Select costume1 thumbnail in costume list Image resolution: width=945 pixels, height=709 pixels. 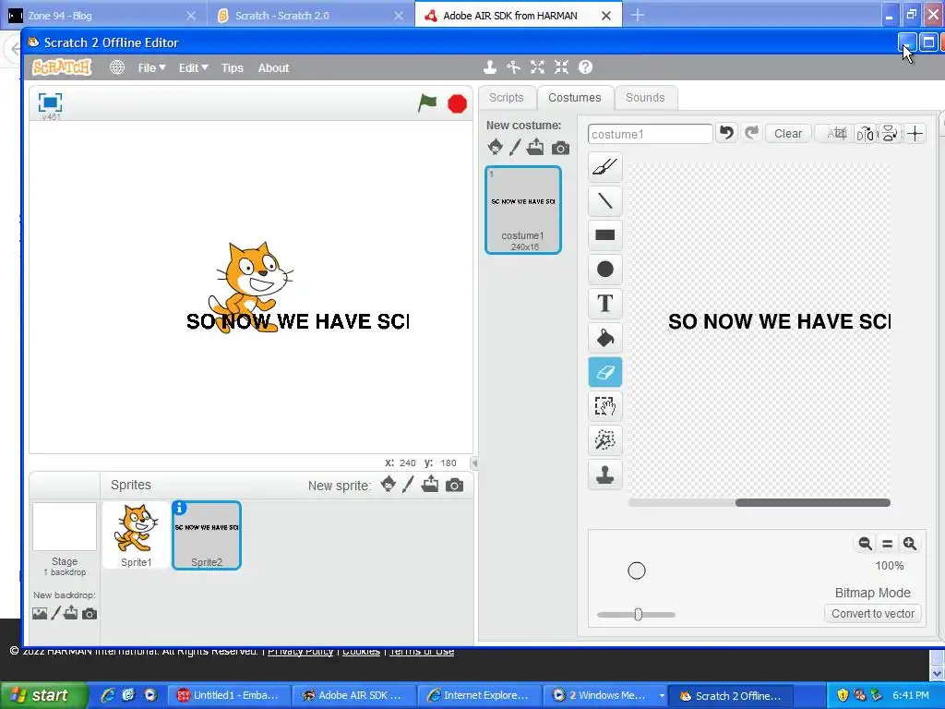pyautogui.click(x=523, y=210)
